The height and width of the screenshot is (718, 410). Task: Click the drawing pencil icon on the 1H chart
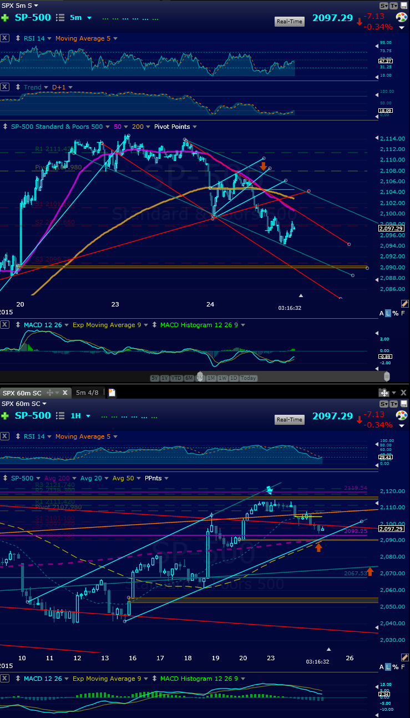point(404,657)
